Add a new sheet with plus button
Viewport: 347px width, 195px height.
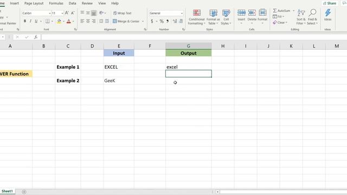(x=24, y=192)
